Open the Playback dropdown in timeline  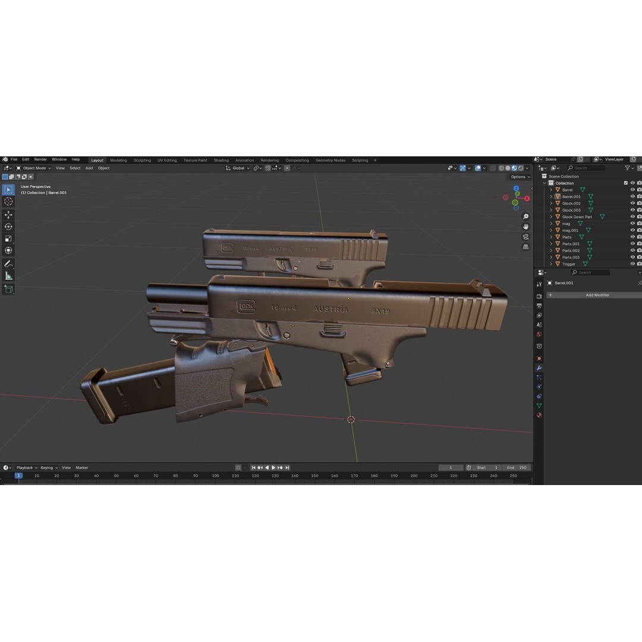coord(27,468)
